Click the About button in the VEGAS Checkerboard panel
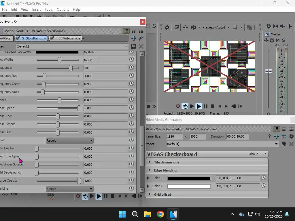Viewport: 295px width, 221px height. point(254,154)
